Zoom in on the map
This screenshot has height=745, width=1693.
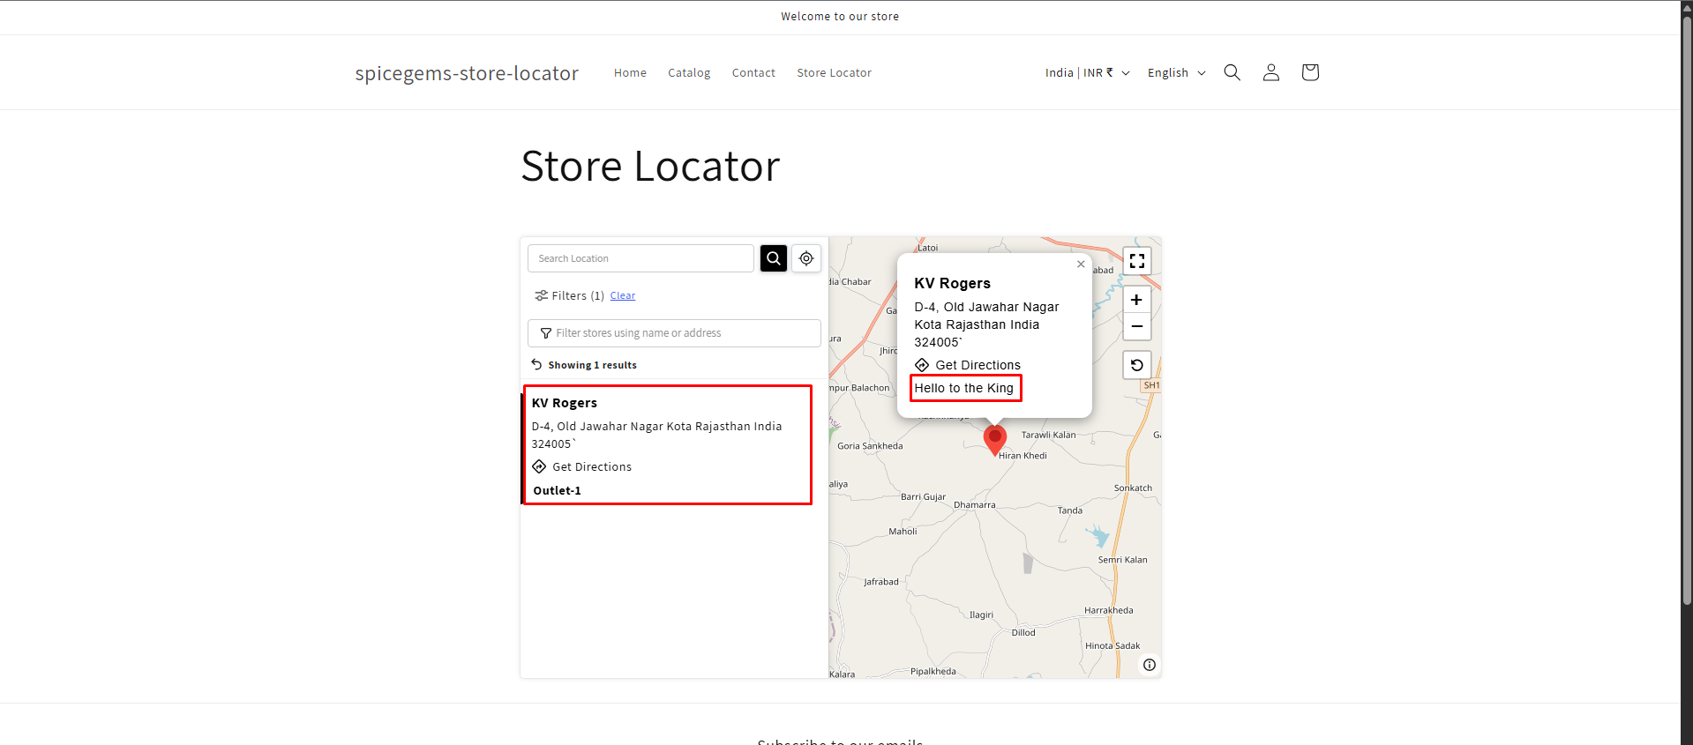[1137, 300]
